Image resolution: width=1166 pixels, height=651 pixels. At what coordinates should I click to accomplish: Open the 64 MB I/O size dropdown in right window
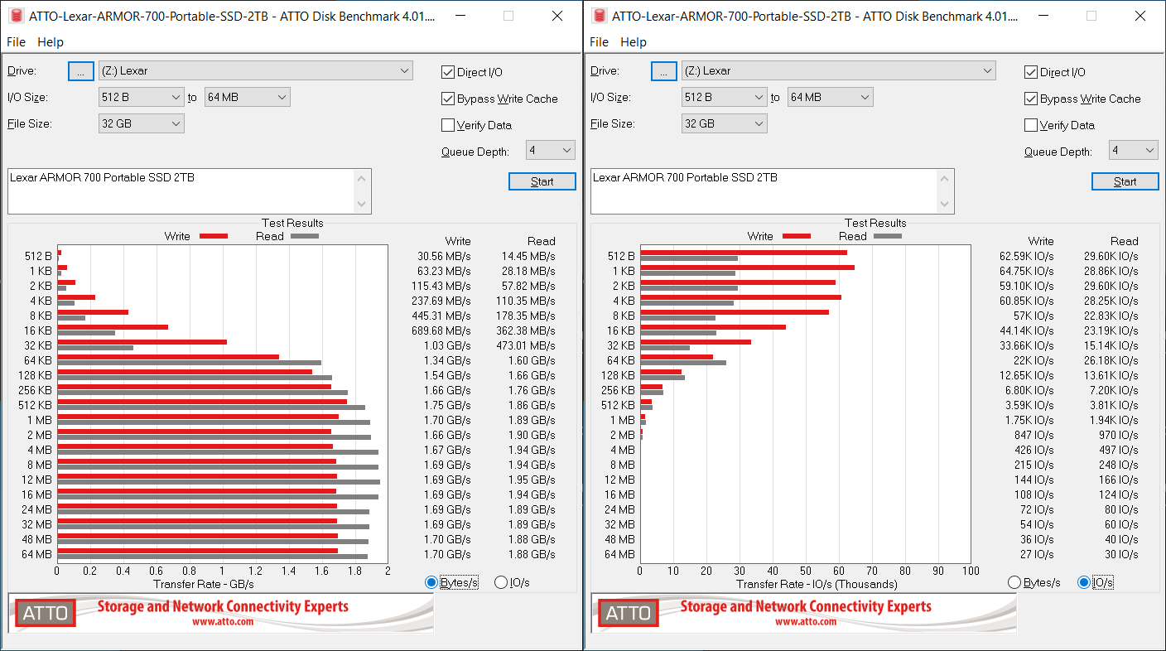point(830,97)
